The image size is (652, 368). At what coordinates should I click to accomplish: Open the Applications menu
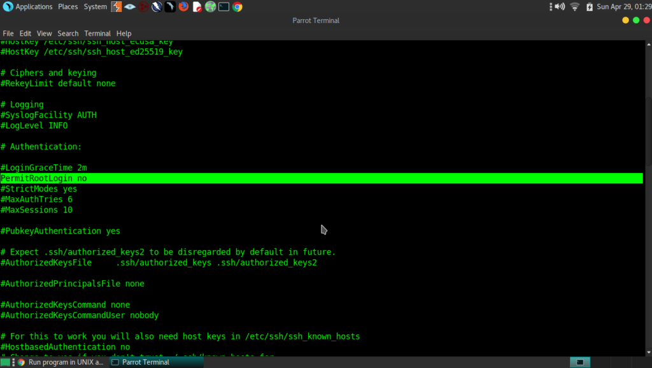pyautogui.click(x=34, y=7)
